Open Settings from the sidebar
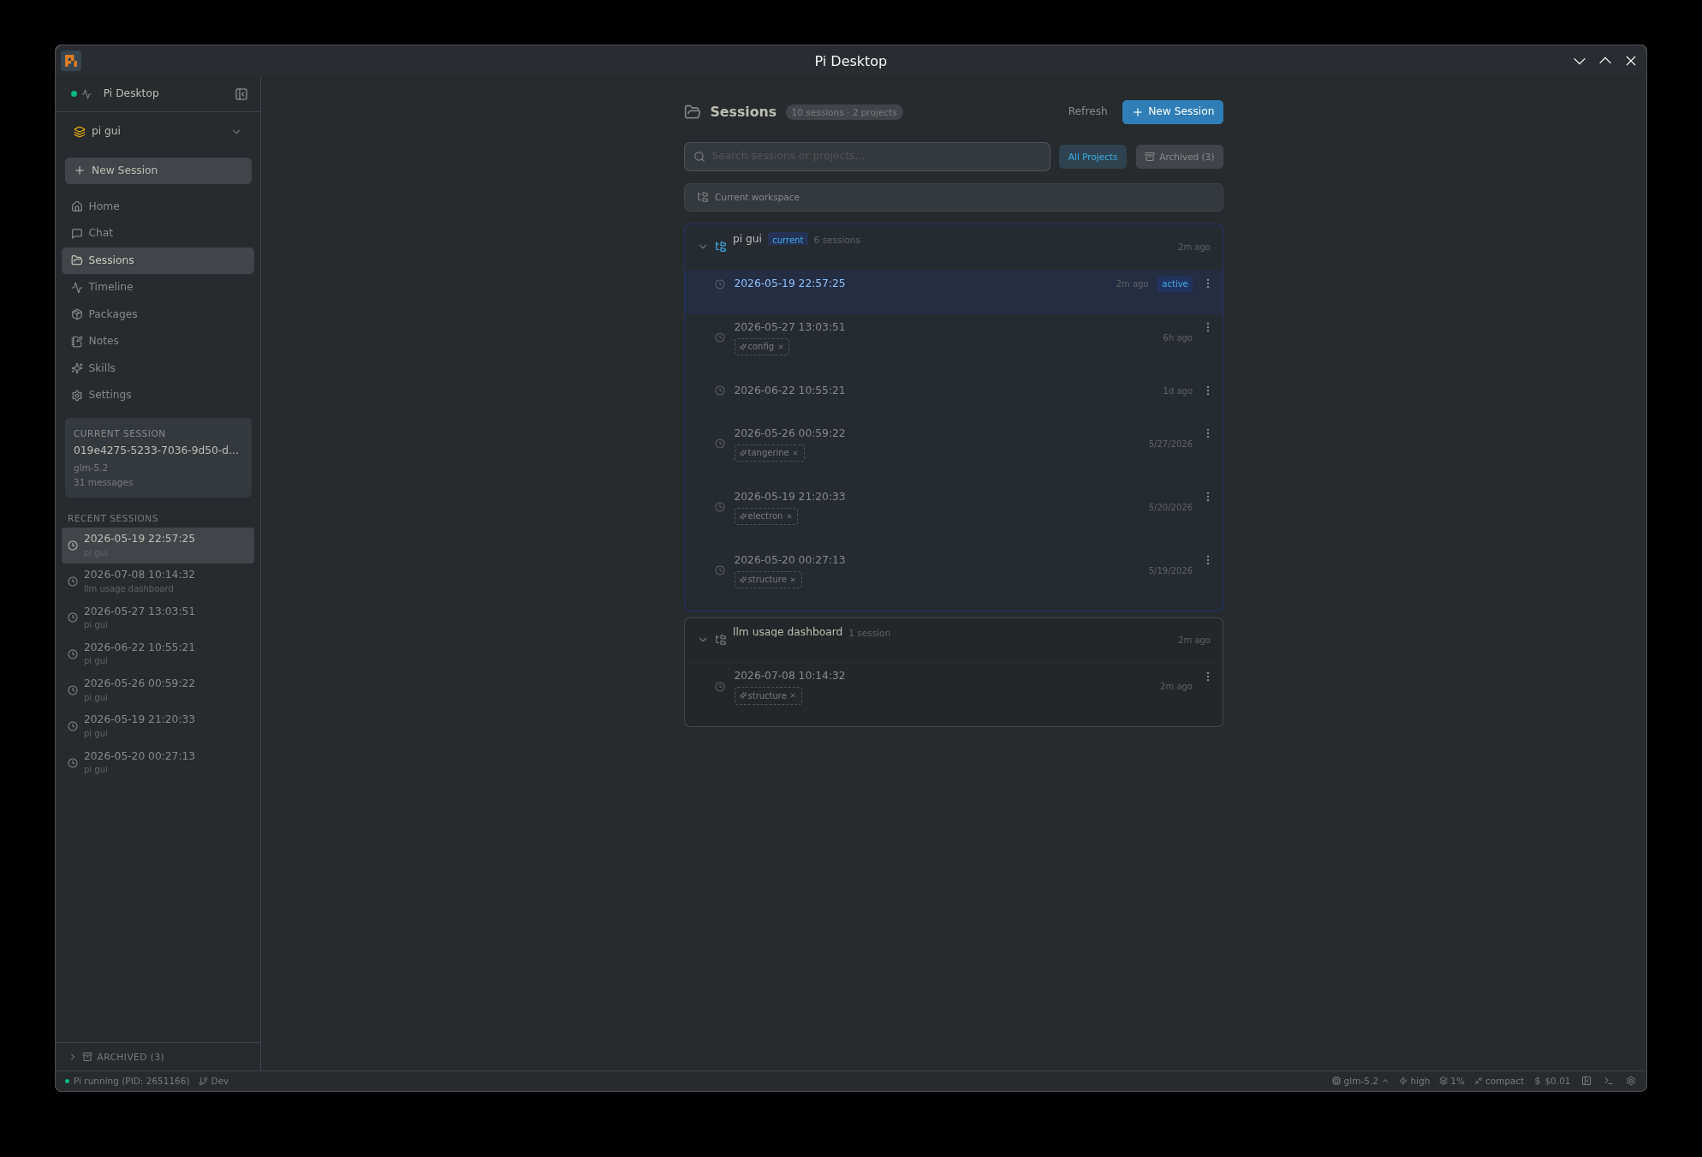This screenshot has width=1702, height=1157. 158,395
